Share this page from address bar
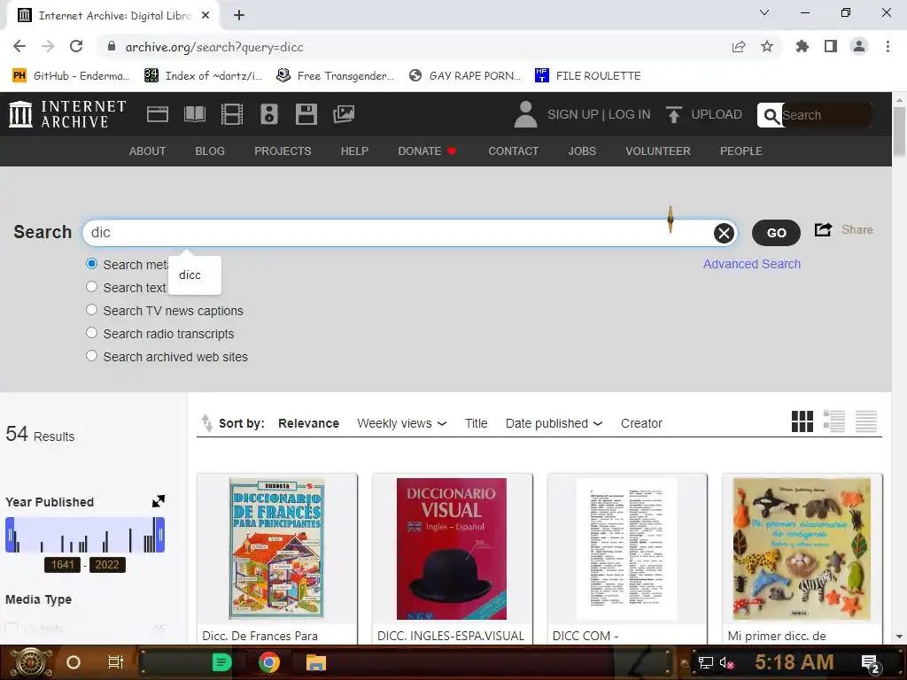The image size is (907, 680). 739,47
